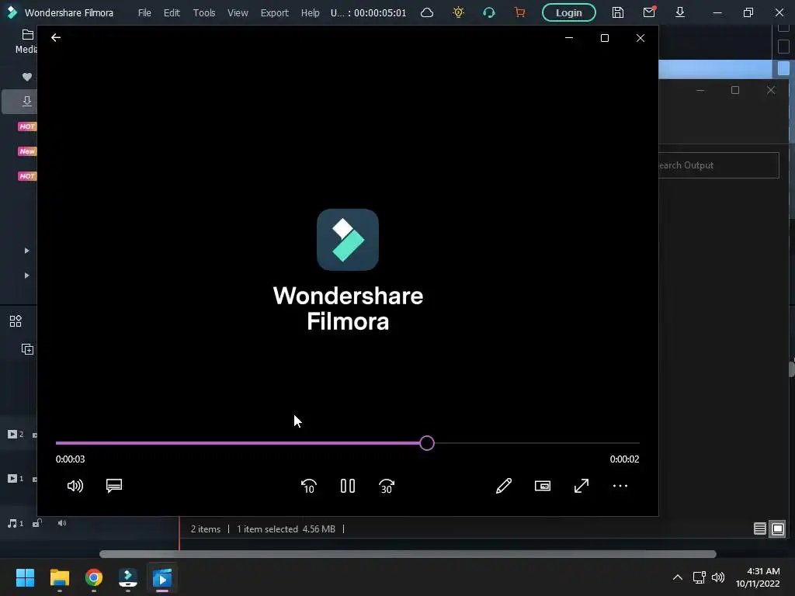Mute the media player volume
The height and width of the screenshot is (596, 795).
75,486
